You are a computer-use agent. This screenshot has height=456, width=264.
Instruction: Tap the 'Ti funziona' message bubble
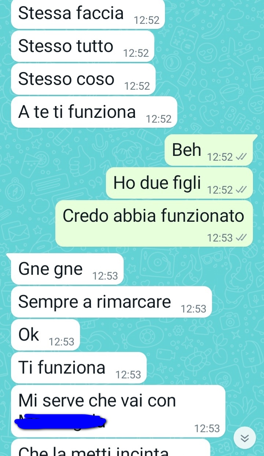click(x=79, y=368)
